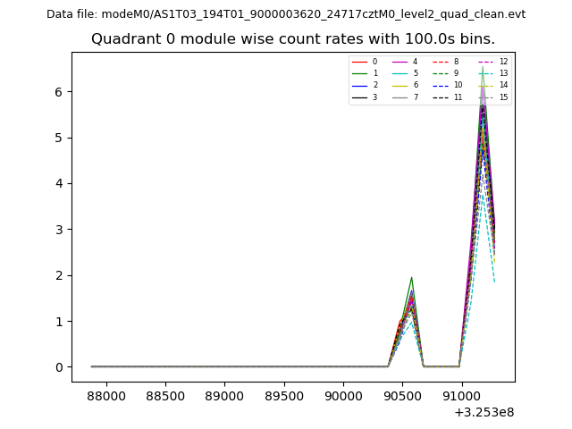Click the y-axis tick label 6
Image resolution: width=572 pixels, height=429 pixels.
click(58, 92)
